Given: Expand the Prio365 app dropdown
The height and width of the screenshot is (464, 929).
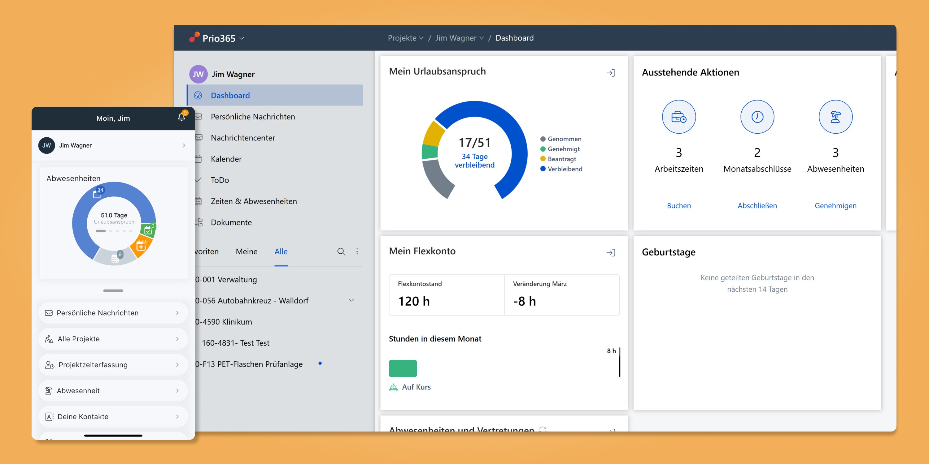Looking at the screenshot, I should 242,38.
